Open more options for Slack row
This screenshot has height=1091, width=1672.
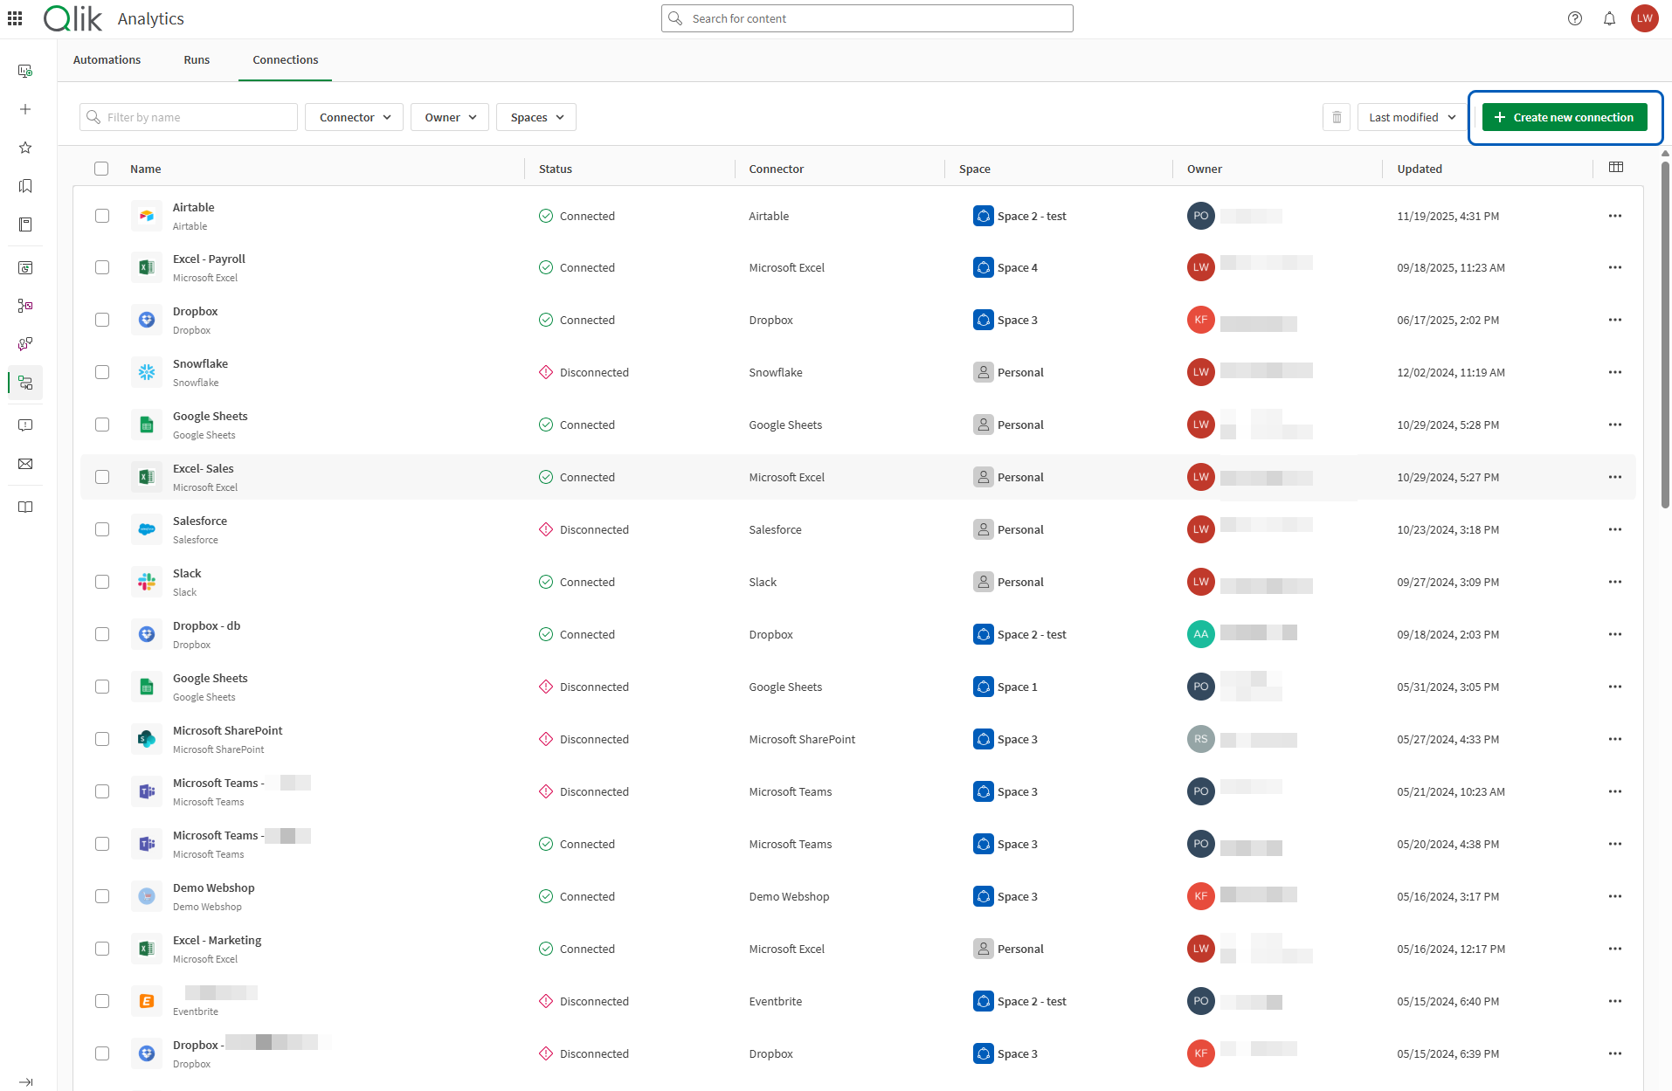point(1615,582)
